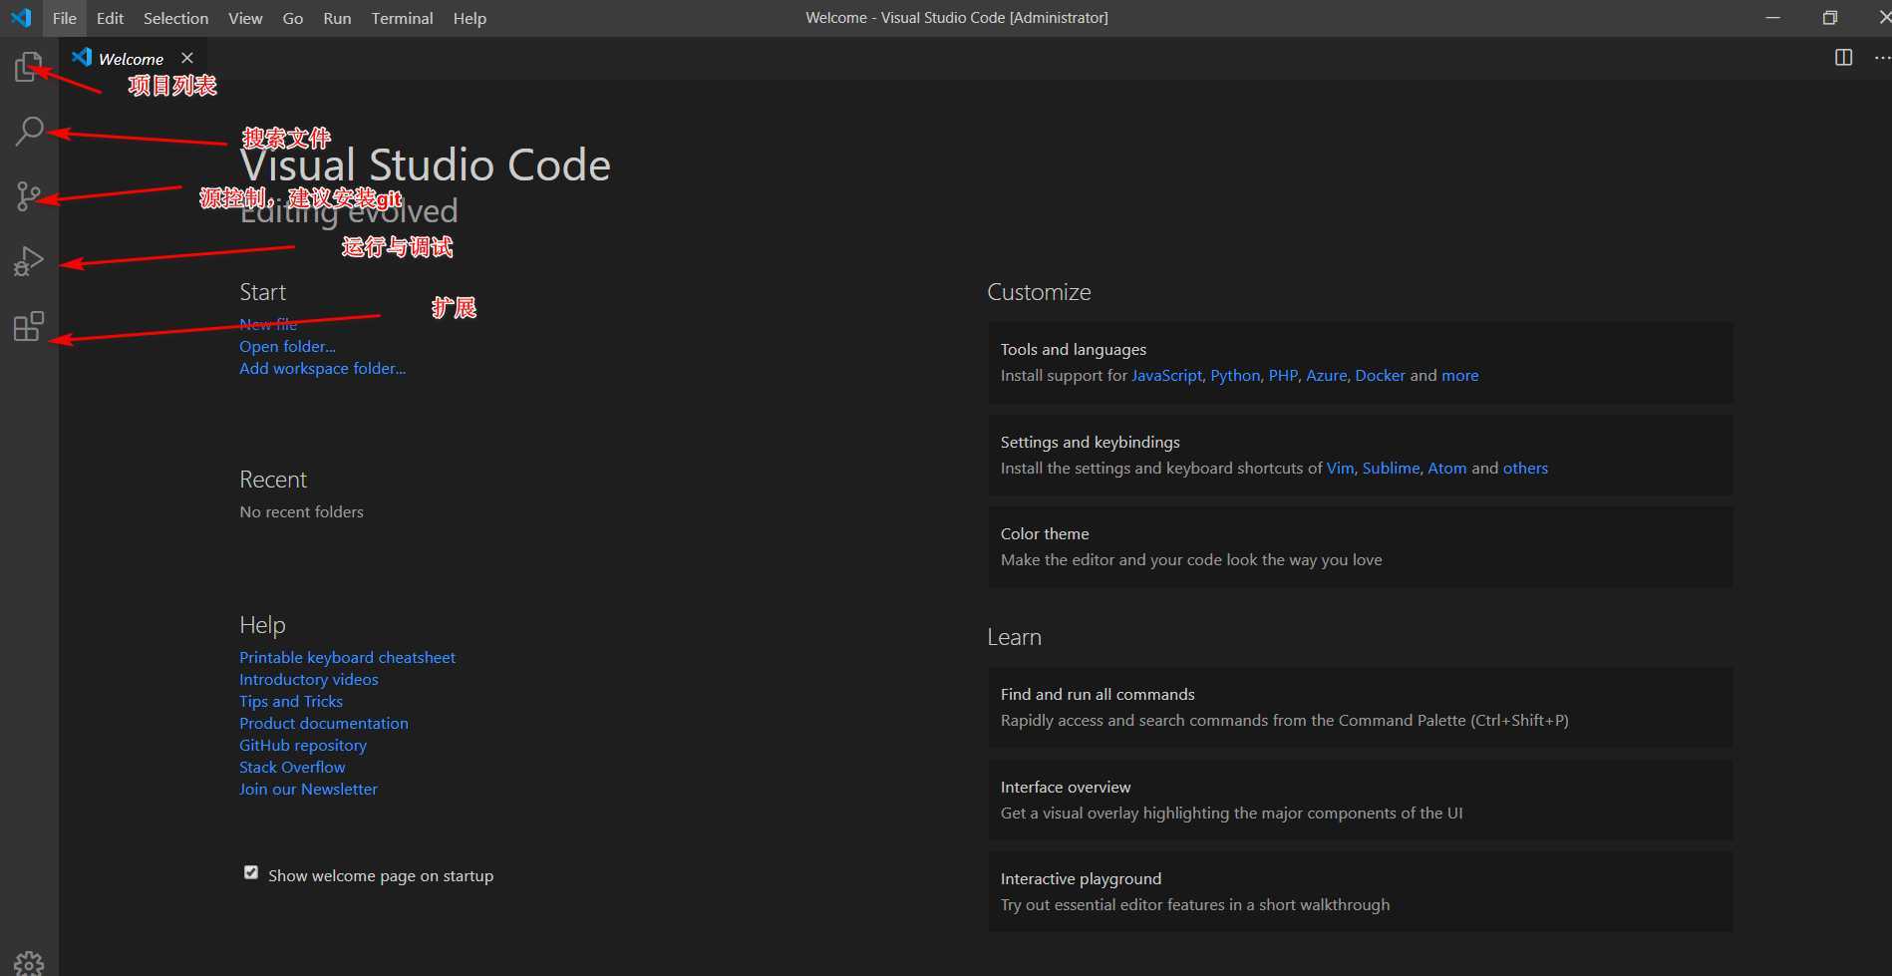The image size is (1892, 976).
Task: Open the Explorer view in activity bar
Action: 29,67
